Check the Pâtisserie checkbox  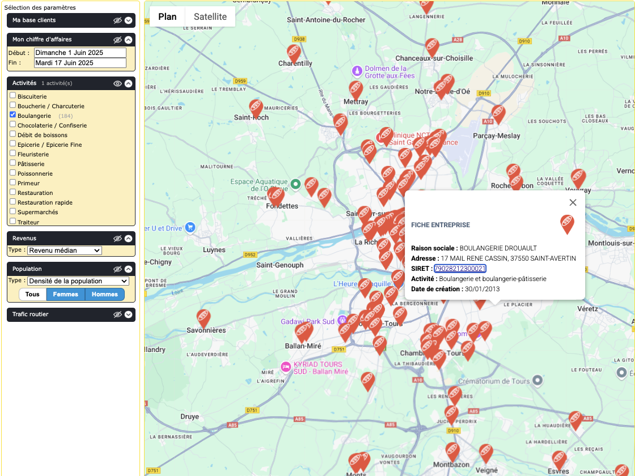[13, 163]
